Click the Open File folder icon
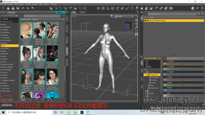Screen dimensions: 205x115 pyautogui.click(x=8, y=8)
